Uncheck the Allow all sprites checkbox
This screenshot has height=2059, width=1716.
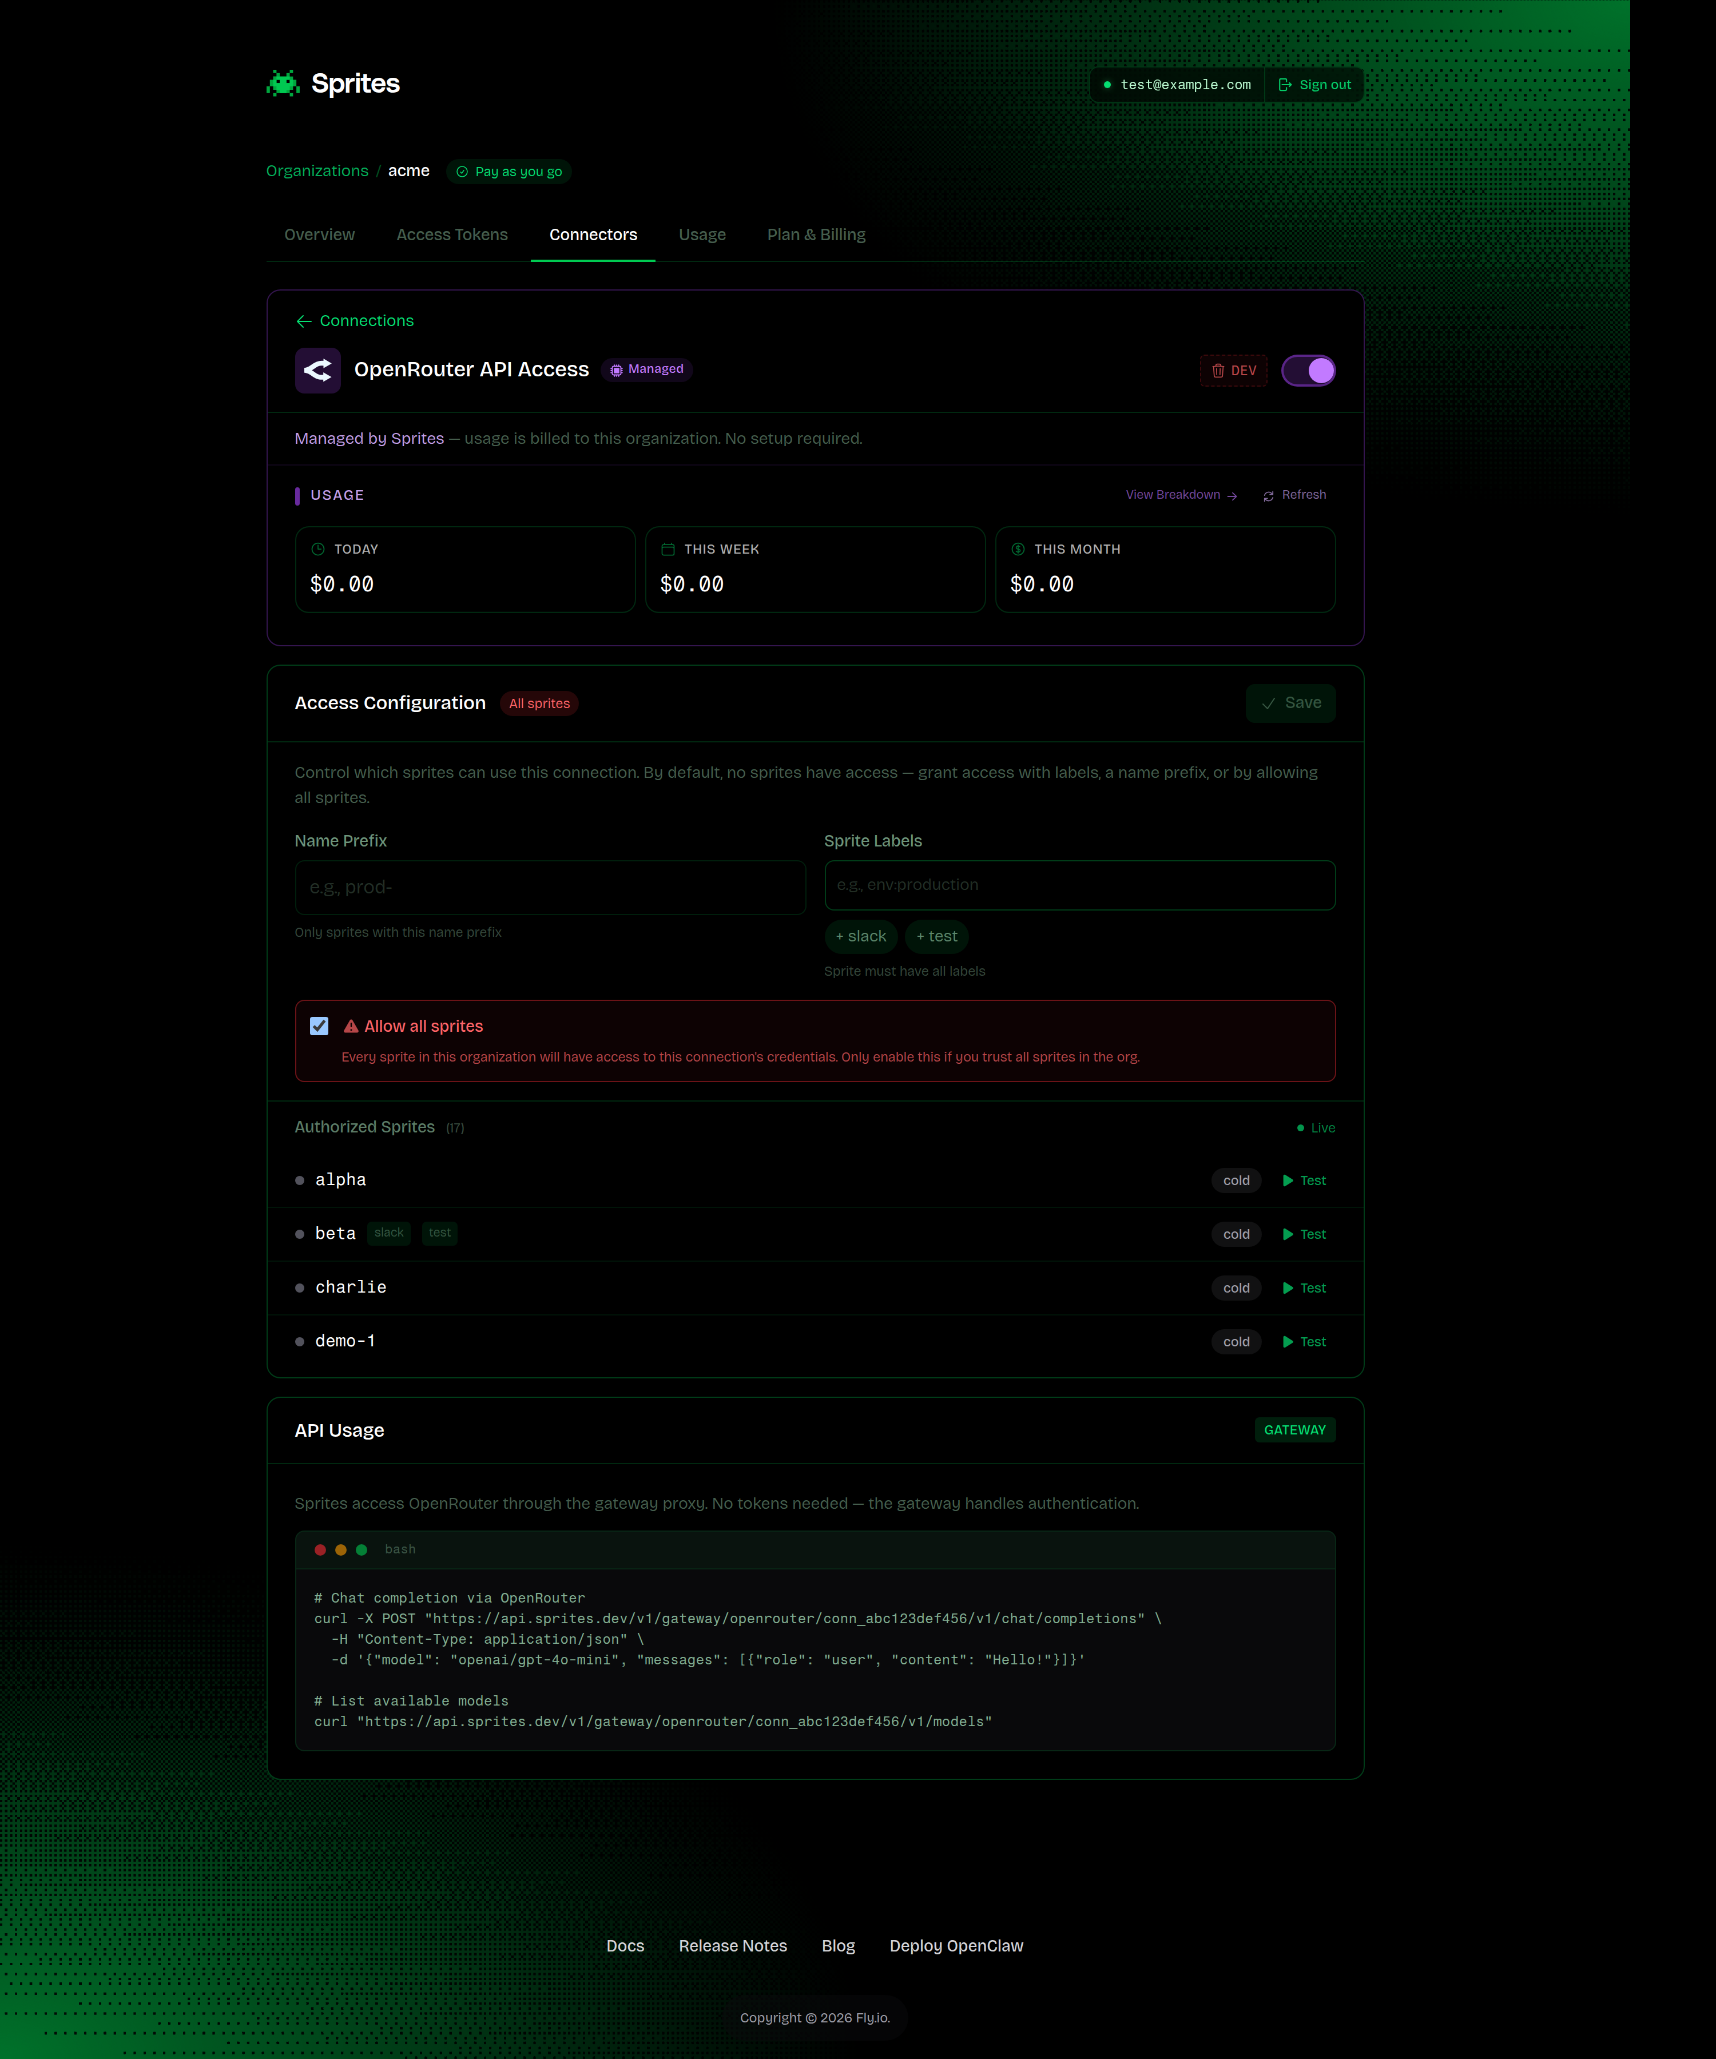point(319,1025)
